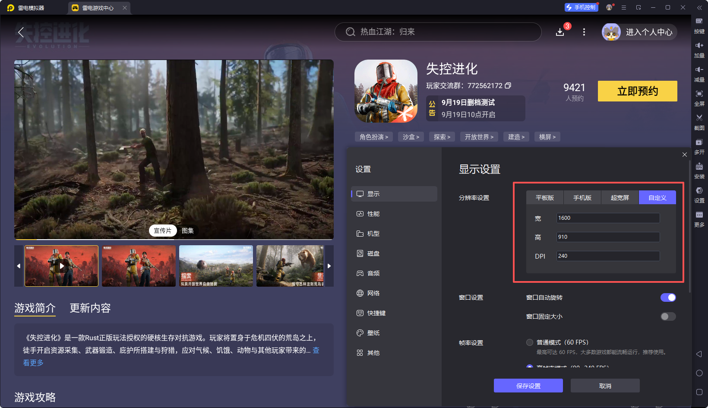The image size is (708, 408).
Task: Open the three-dot more options menu
Action: tap(584, 32)
